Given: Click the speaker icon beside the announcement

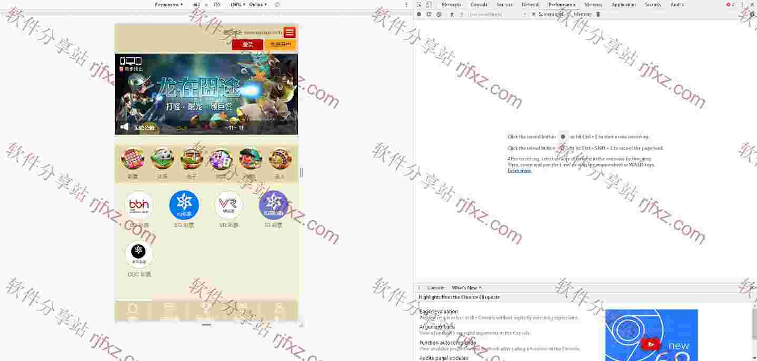Looking at the screenshot, I should (124, 127).
